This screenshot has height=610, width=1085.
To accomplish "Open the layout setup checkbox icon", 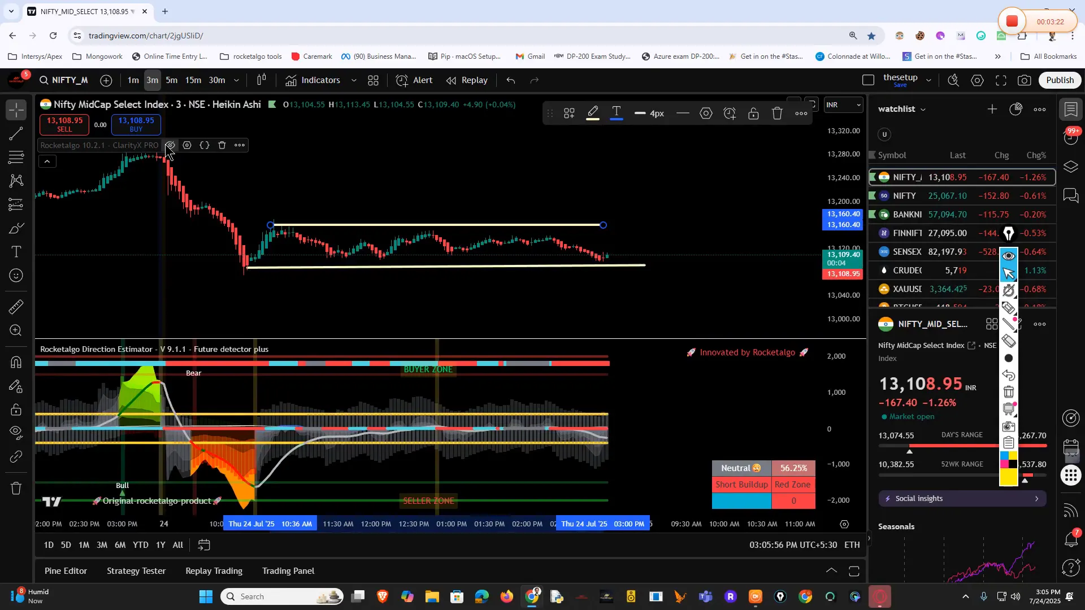I will click(x=869, y=80).
